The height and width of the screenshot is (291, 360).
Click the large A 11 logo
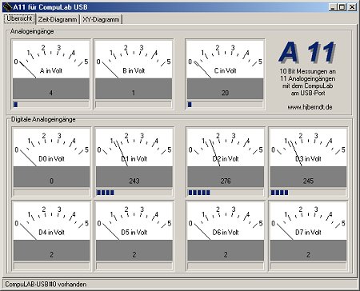[307, 52]
